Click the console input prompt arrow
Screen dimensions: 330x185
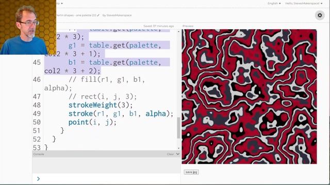38,179
